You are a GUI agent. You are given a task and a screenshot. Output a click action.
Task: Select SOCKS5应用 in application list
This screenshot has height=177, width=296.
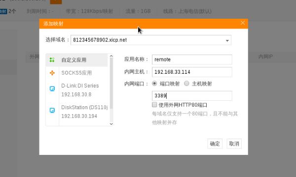click(77, 73)
